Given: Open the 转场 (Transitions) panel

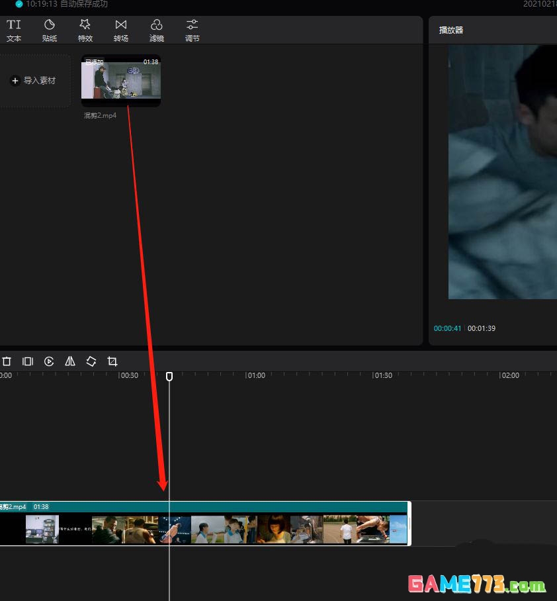Looking at the screenshot, I should click(x=121, y=30).
